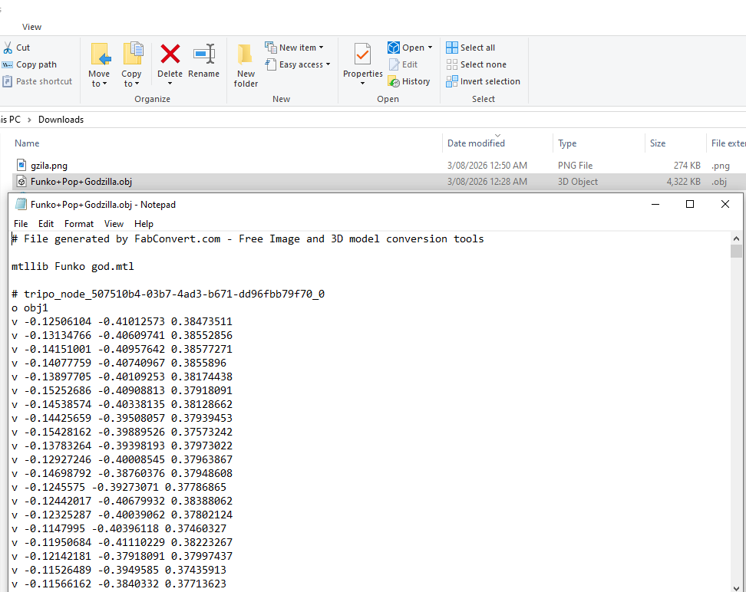
Task: Click the 3/08/2026 12:28 AM date cell
Action: click(487, 182)
